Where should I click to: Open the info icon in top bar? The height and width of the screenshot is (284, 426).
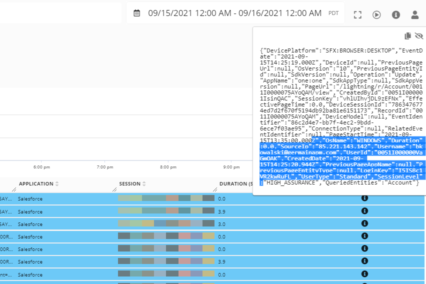pyautogui.click(x=396, y=14)
